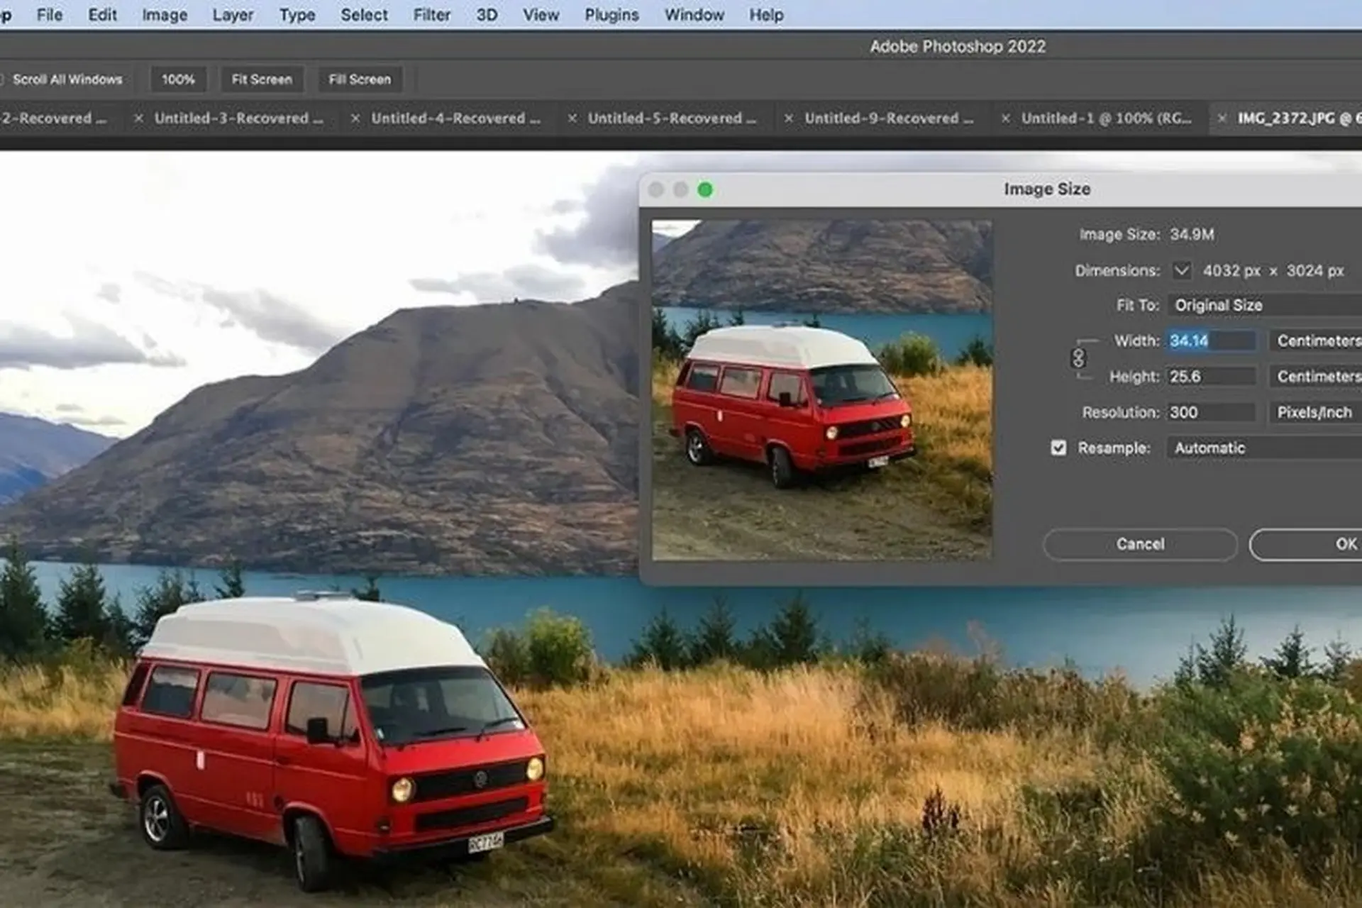Viewport: 1362px width, 908px height.
Task: Open the Window menu
Action: click(694, 15)
